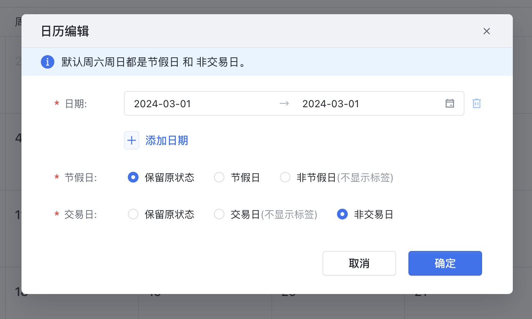
Task: Click the plus icon beside 添加日期
Action: pos(132,140)
